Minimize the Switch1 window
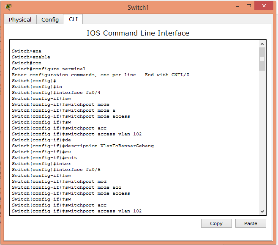278x245 pixels. (x=237, y=7)
